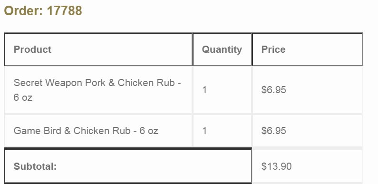Click the word 'Pork' in first product row

[x=96, y=83]
